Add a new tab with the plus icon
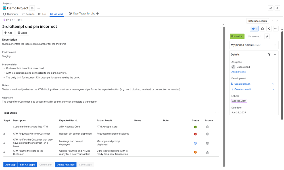 pyautogui.click(x=98, y=14)
